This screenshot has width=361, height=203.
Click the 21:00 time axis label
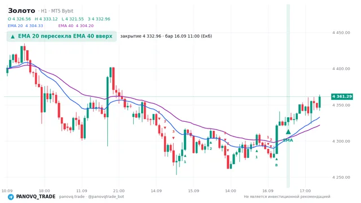[x=119, y=191]
